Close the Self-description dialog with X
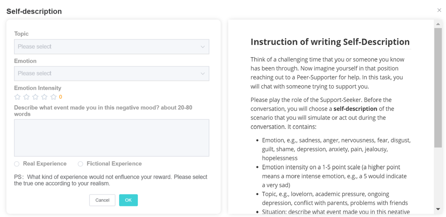 (x=439, y=10)
